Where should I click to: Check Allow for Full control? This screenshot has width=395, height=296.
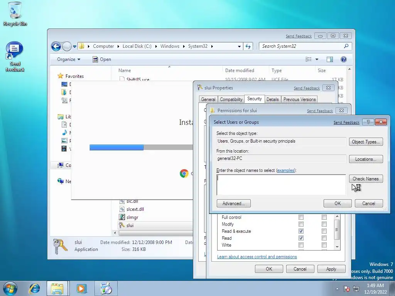coord(301,217)
